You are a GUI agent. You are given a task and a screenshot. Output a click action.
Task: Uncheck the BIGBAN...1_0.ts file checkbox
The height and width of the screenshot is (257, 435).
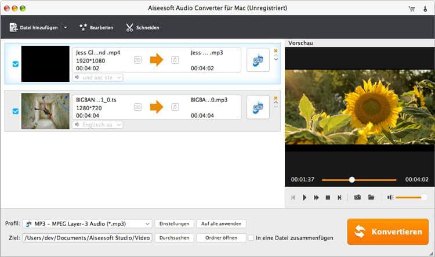click(16, 111)
